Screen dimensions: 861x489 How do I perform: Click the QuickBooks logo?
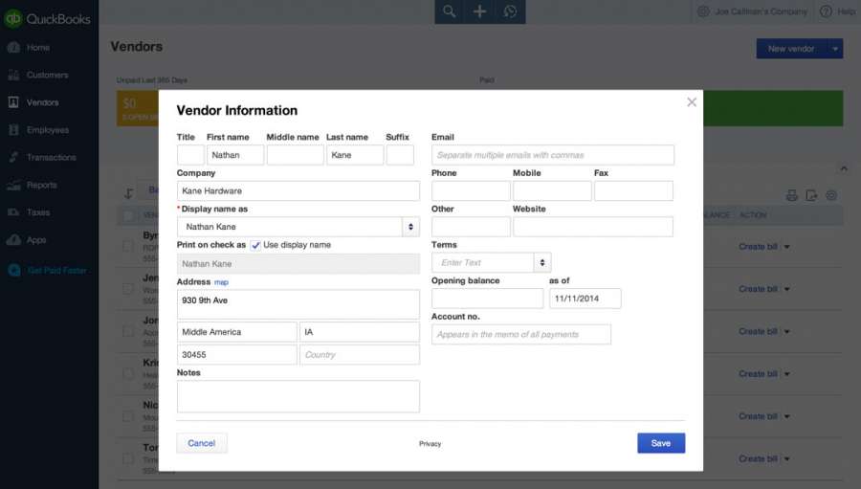click(x=47, y=19)
